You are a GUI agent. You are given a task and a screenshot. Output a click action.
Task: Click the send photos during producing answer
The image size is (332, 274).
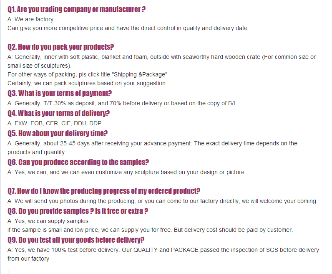click(x=163, y=201)
